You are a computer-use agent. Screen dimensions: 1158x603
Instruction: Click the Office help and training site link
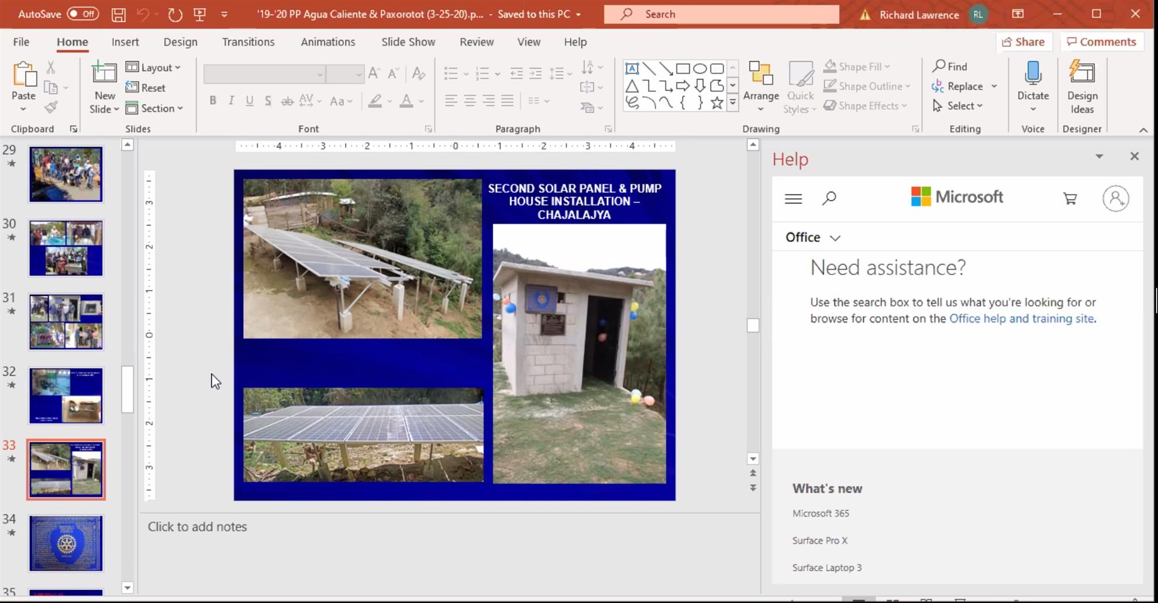[1021, 319]
